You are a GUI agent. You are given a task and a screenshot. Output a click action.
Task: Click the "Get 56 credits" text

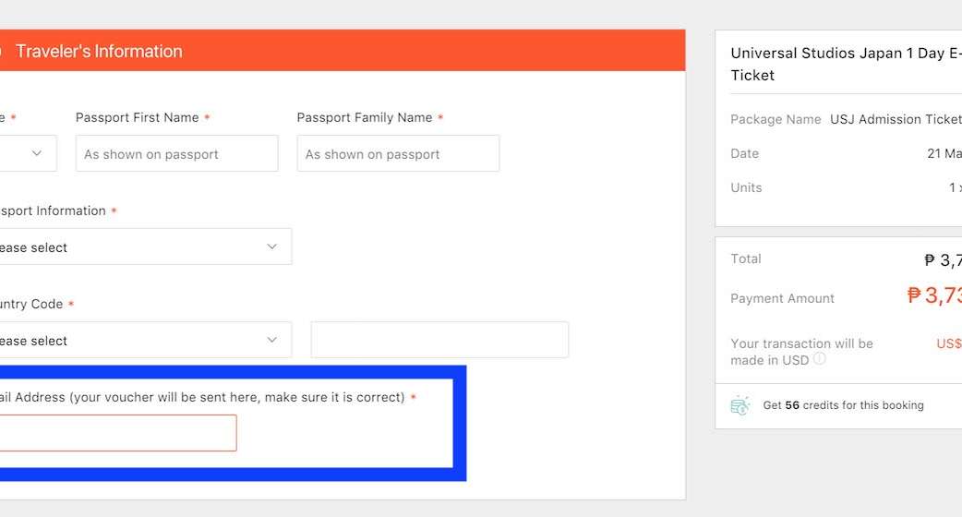pos(843,405)
